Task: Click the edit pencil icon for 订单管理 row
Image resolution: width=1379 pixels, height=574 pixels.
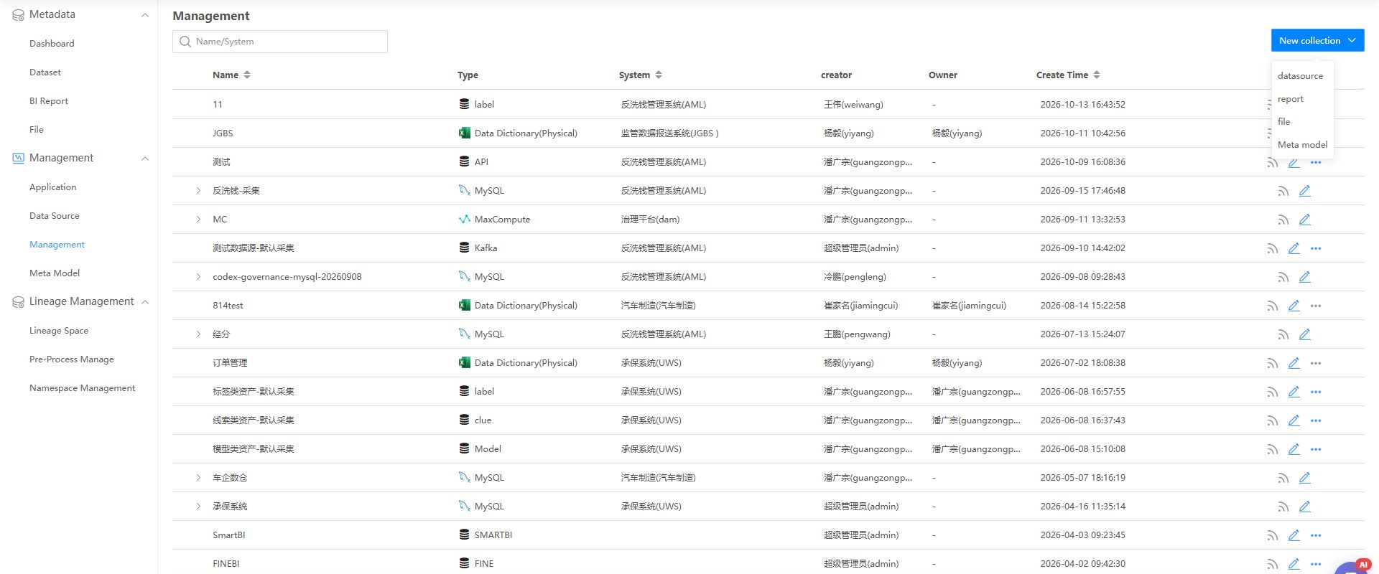Action: click(x=1294, y=363)
